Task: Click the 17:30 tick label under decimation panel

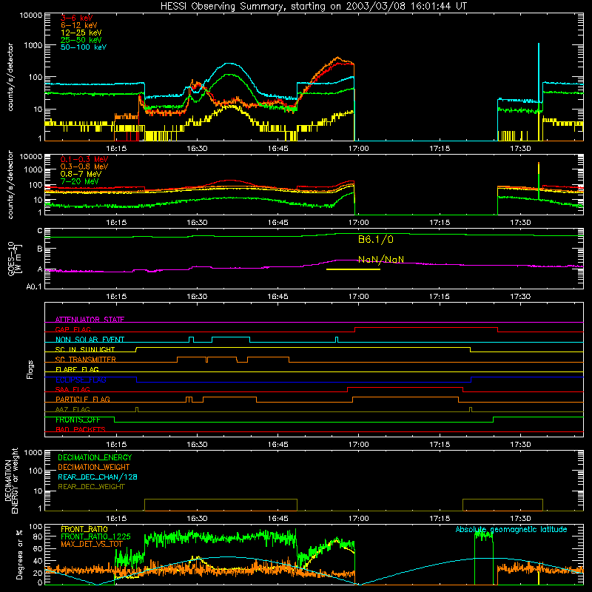Action: pos(520,519)
